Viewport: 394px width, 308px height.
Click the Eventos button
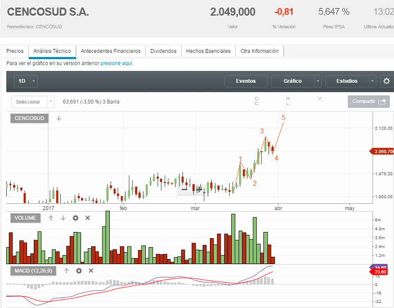[x=245, y=81]
